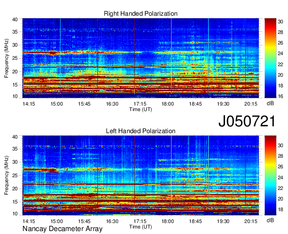Click the 35 MHz tick of Left Handed plot
Image resolution: width=288 pixels, height=234 pixels.
click(x=15, y=149)
